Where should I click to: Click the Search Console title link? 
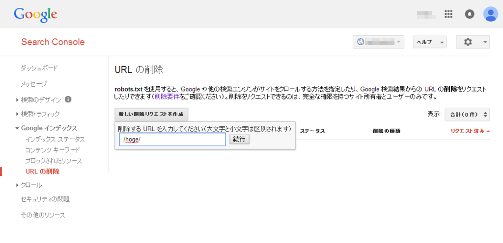[x=53, y=42]
